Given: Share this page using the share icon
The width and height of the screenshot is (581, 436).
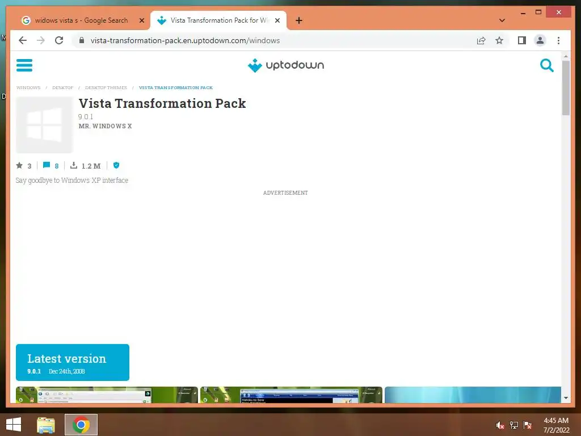Looking at the screenshot, I should [481, 40].
